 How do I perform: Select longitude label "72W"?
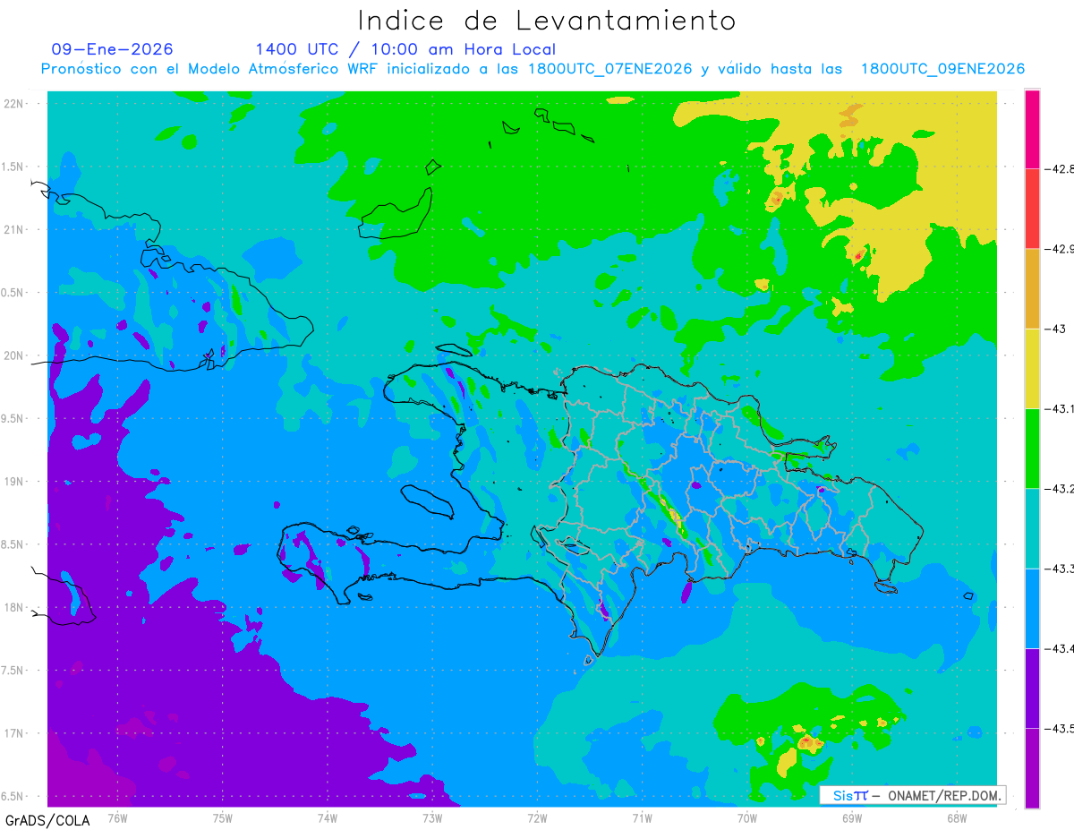click(x=537, y=818)
